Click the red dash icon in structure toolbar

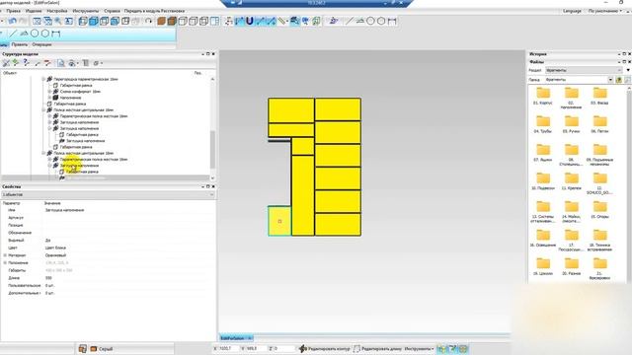point(47,63)
